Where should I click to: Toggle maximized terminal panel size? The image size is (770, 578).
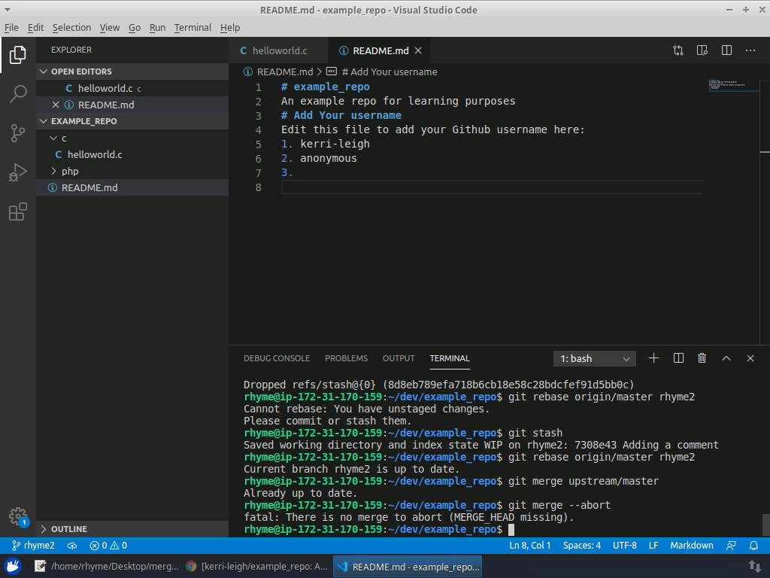726,358
